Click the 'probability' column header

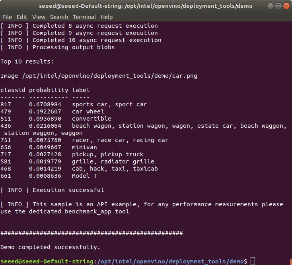[49, 90]
